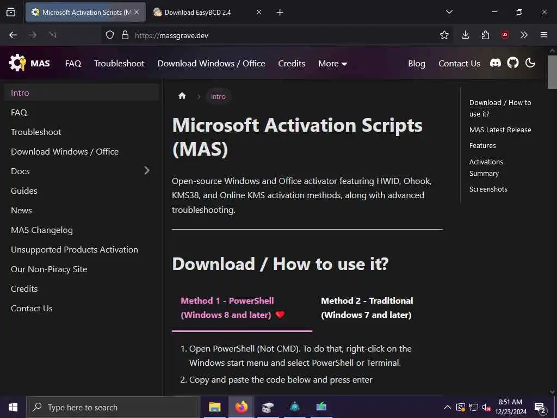This screenshot has width=557, height=418.
Task: Expand the More dropdown in the navbar
Action: 332,64
